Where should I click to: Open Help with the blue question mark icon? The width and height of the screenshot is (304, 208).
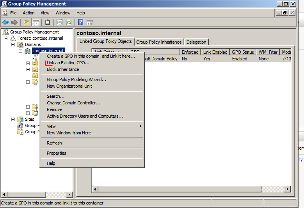point(80,22)
